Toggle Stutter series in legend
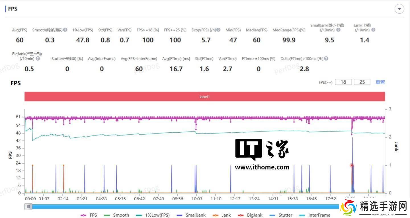Viewport: 410px width, 218px height. click(x=281, y=215)
